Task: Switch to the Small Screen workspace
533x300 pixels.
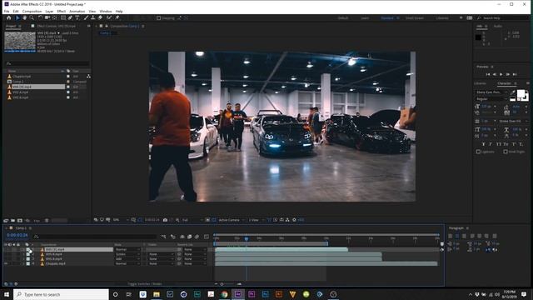Action: click(x=415, y=18)
